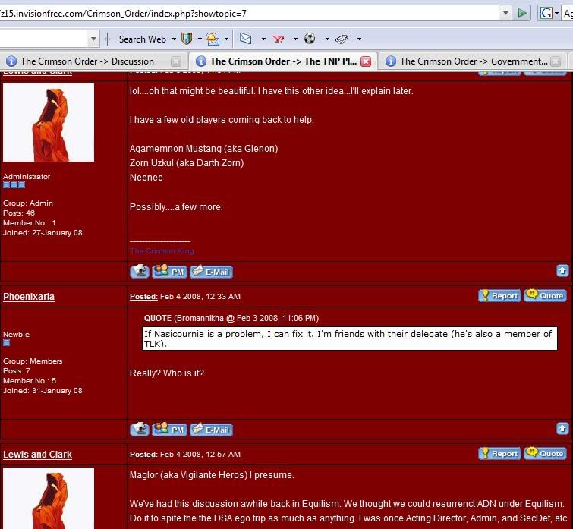Image resolution: width=573 pixels, height=529 pixels.
Task: Quote the 12:57 AM Lewis and Clark post
Action: tap(545, 453)
